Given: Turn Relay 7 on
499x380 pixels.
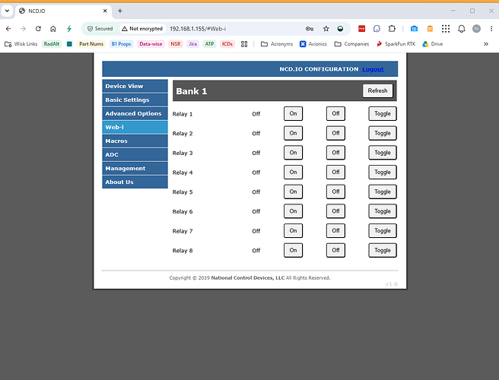Looking at the screenshot, I should (293, 230).
